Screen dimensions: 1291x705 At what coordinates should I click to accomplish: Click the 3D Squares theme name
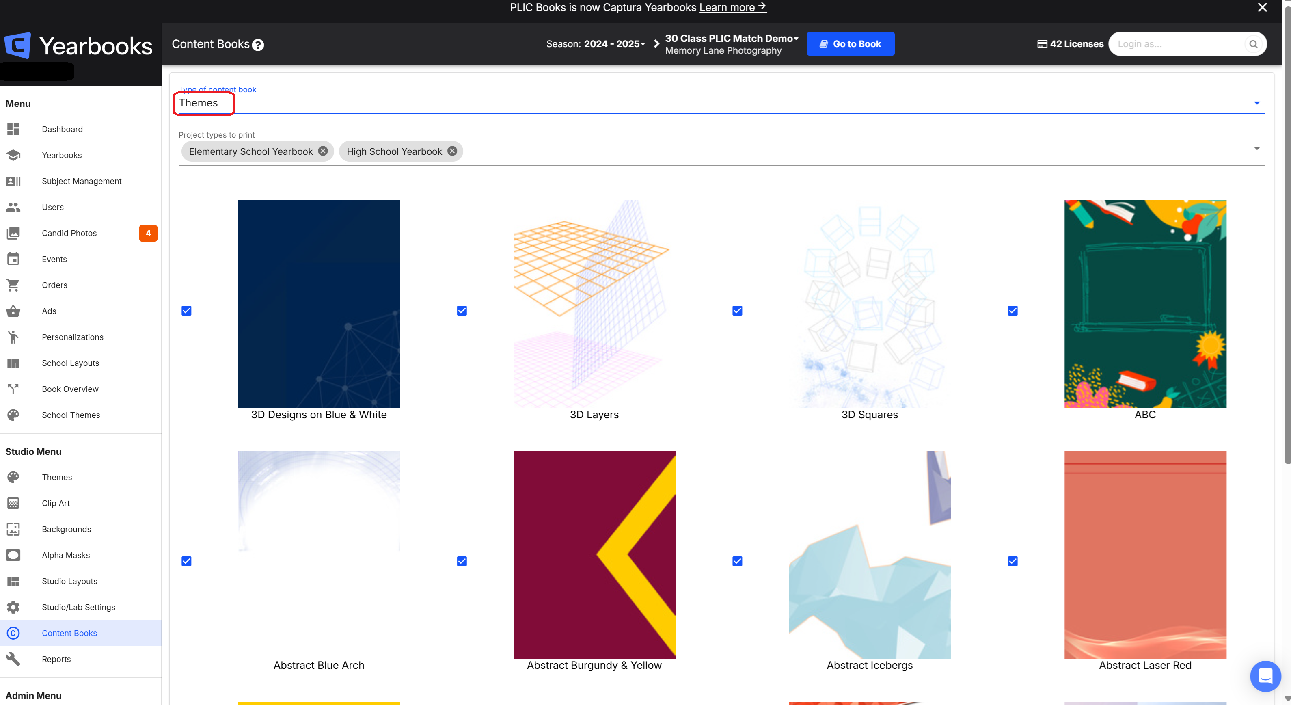[870, 415]
